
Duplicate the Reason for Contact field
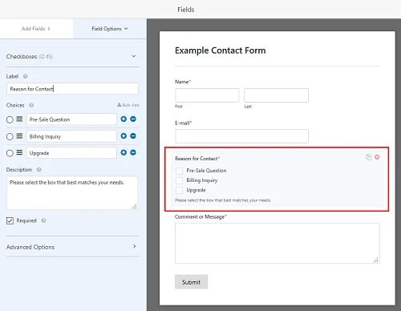tap(369, 157)
